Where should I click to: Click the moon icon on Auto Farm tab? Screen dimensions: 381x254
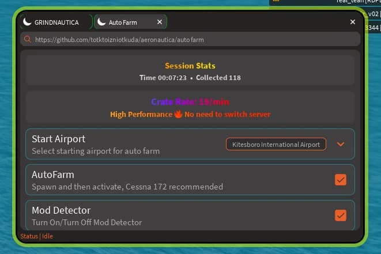pos(101,22)
